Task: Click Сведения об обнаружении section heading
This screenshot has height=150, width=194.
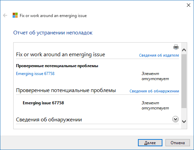Action: [49, 120]
